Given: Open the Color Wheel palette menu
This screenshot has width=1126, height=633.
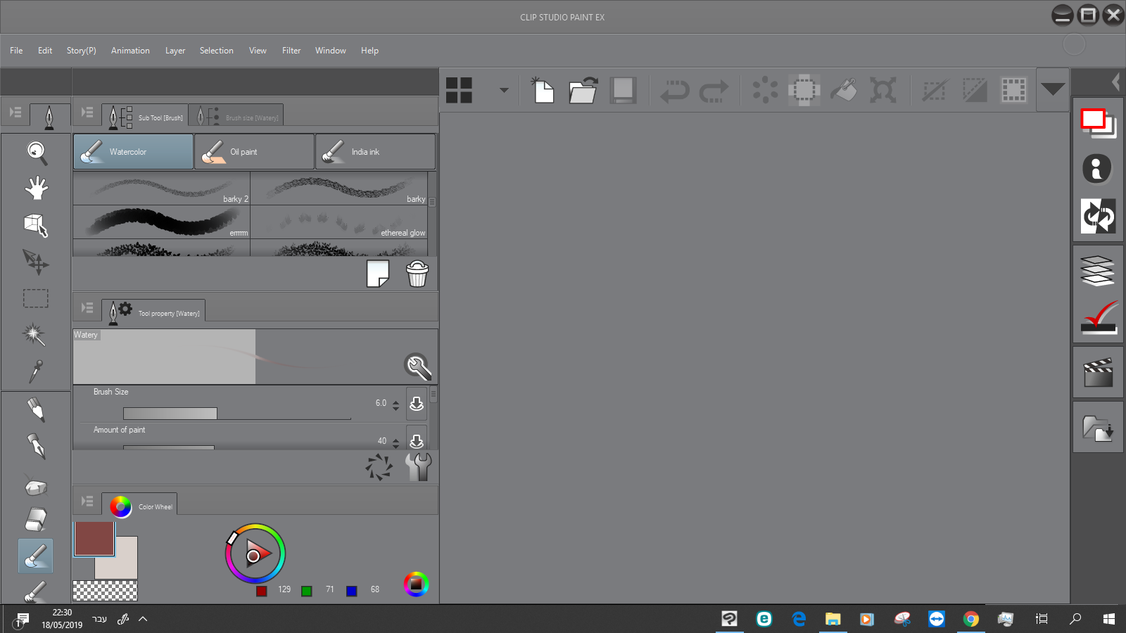Looking at the screenshot, I should [87, 501].
